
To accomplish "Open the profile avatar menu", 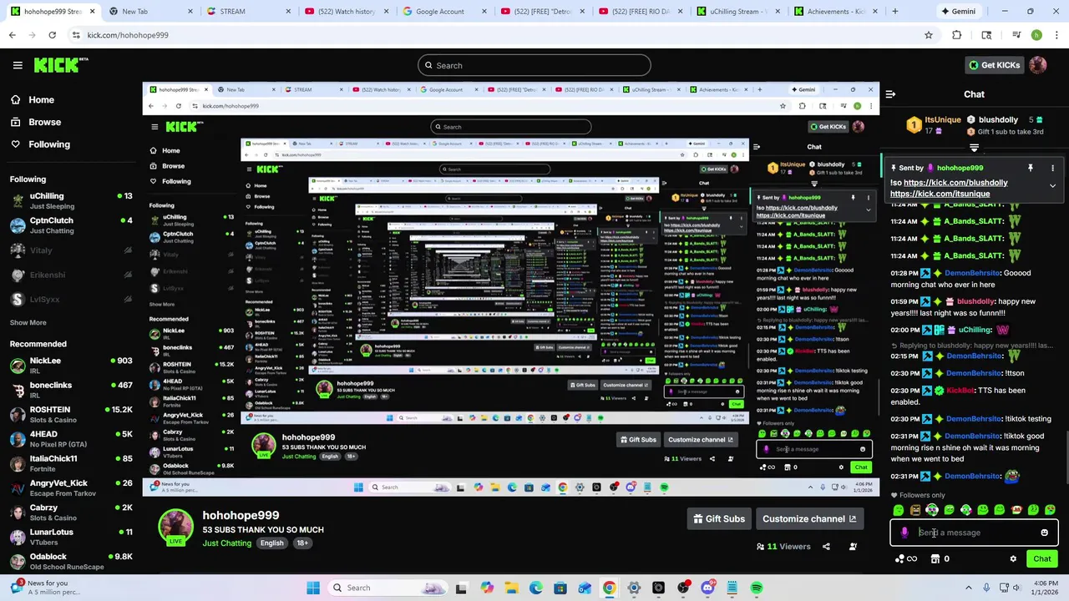I will click(1038, 65).
